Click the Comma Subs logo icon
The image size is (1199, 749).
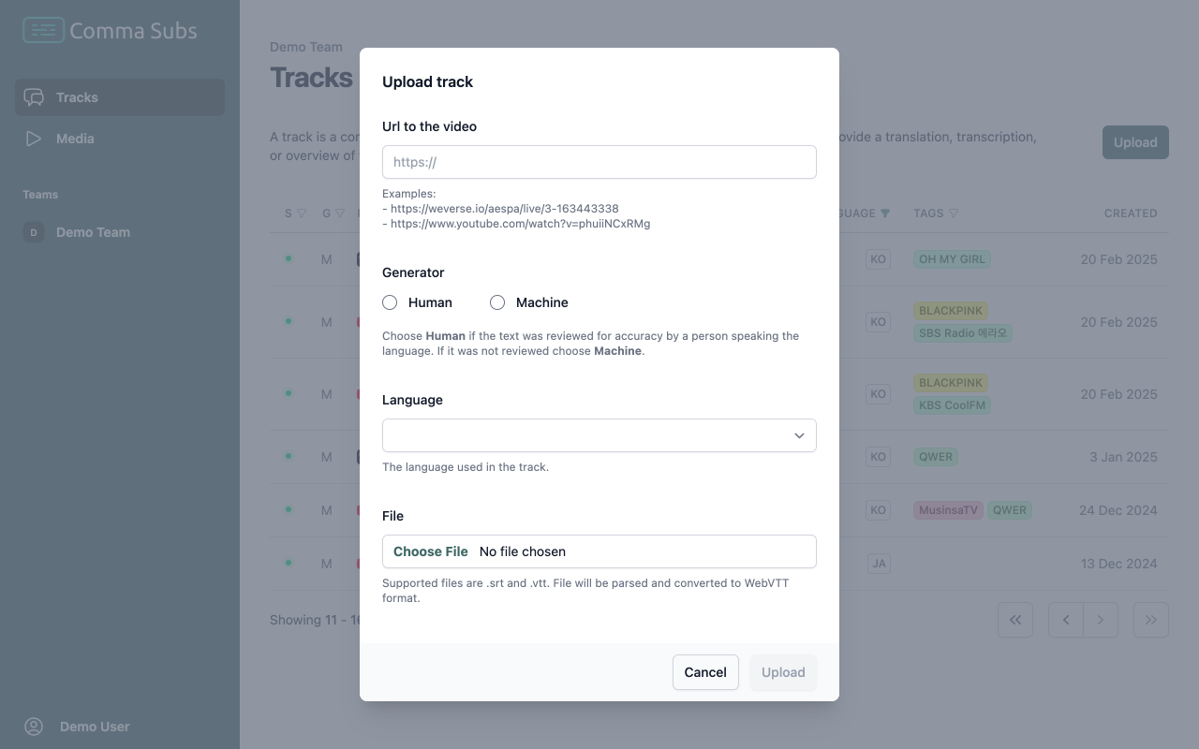pos(43,31)
